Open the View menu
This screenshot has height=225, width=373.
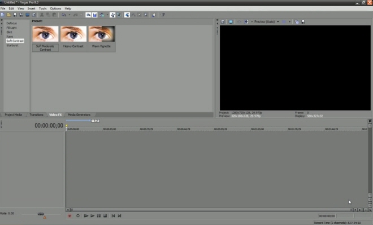point(21,8)
